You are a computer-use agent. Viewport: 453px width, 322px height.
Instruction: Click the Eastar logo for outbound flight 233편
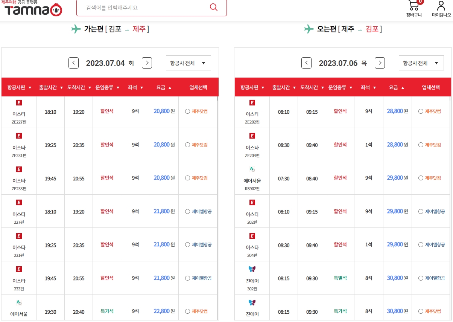click(19, 269)
